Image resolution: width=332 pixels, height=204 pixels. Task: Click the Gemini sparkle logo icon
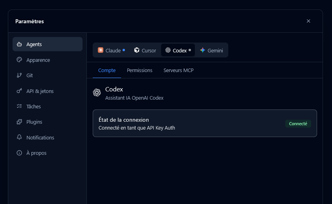coord(203,50)
